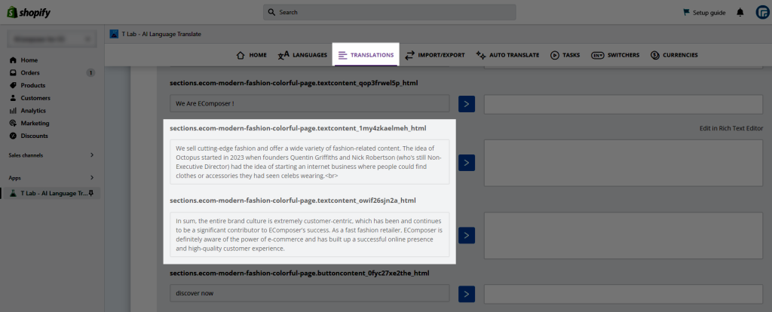This screenshot has width=772, height=312.
Task: Click the pin icon next to T Lab app
Action: [91, 194]
